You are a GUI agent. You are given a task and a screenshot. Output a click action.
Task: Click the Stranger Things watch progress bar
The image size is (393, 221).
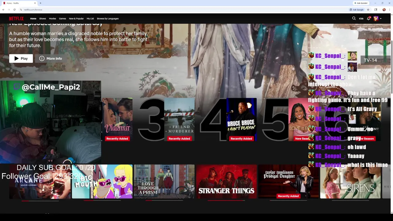tap(226, 200)
